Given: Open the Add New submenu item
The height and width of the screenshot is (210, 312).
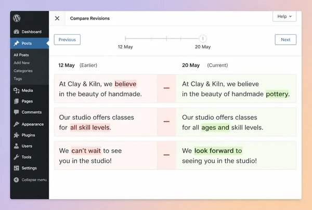Looking at the screenshot, I should pos(22,63).
